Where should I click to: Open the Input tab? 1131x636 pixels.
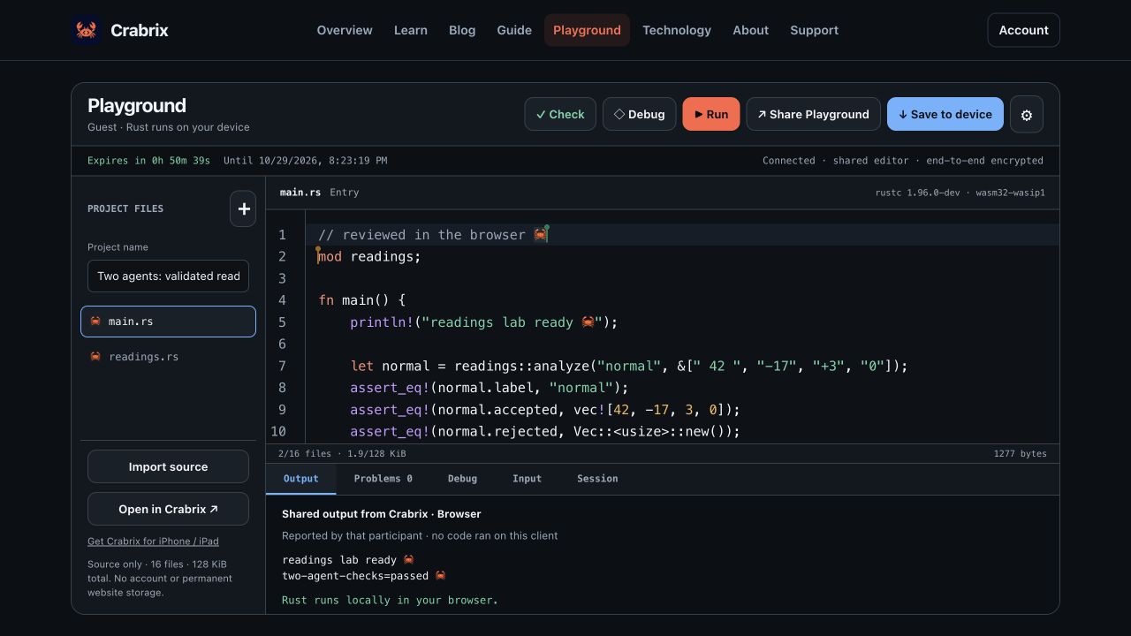point(527,479)
